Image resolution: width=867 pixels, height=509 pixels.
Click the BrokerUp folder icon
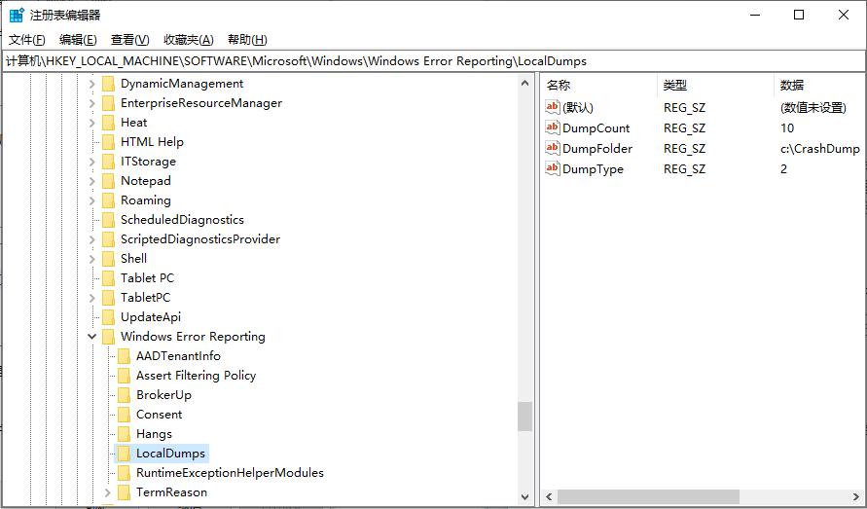pyautogui.click(x=124, y=395)
